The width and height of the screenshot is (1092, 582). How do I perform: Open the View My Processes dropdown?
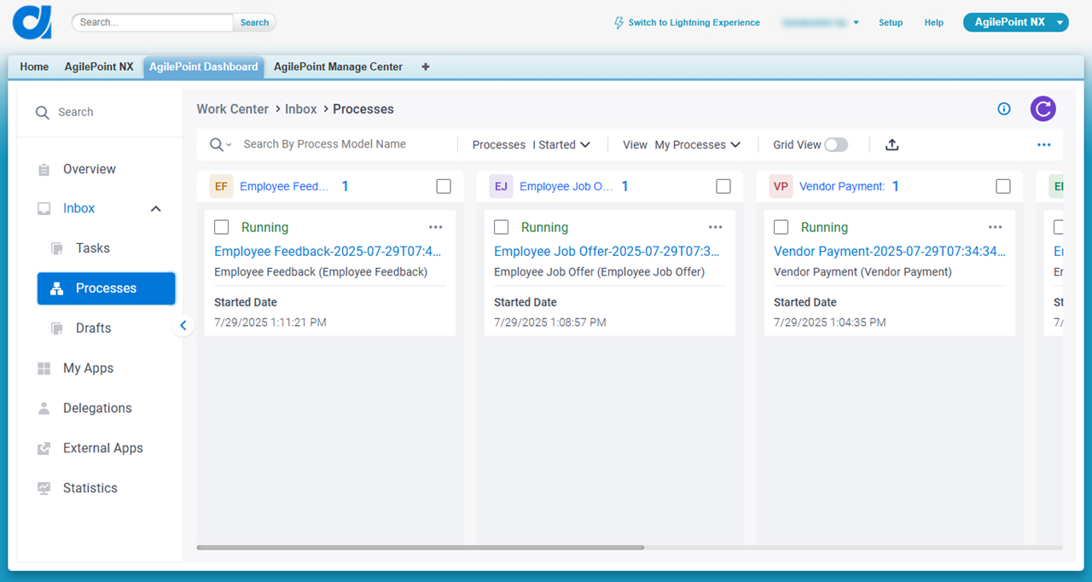(x=697, y=145)
